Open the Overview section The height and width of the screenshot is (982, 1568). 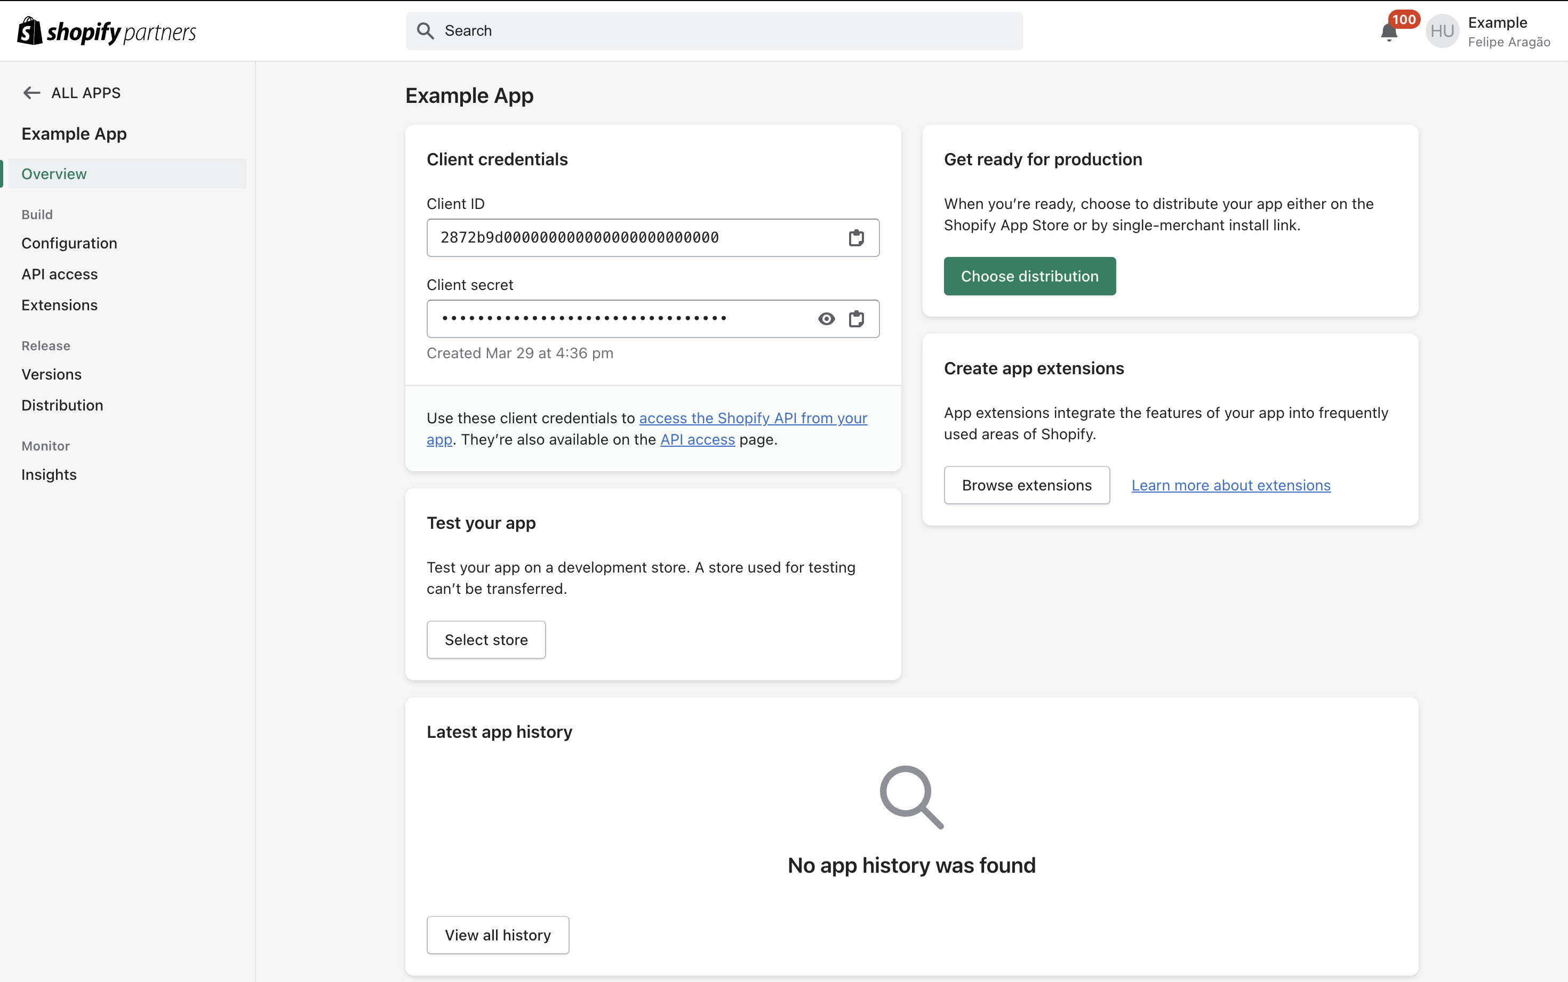point(127,174)
